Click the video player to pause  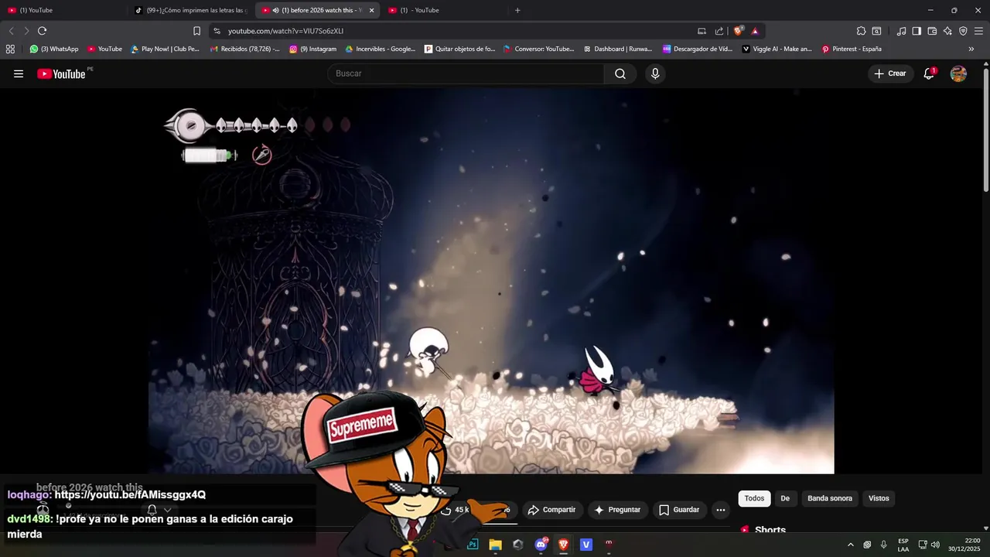[x=491, y=280]
